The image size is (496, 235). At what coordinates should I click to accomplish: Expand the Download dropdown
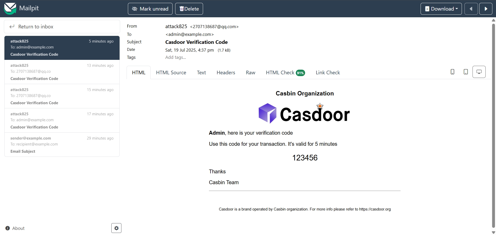point(441,9)
